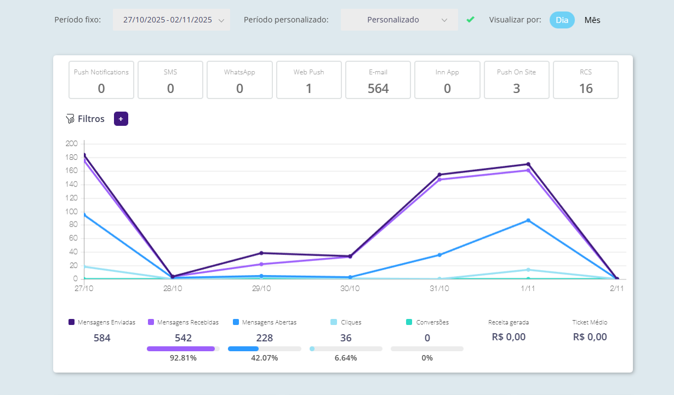Select the RCS channel card
The height and width of the screenshot is (395, 674).
[586, 80]
